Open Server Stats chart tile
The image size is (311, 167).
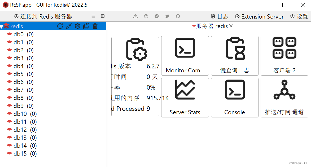click(x=185, y=97)
